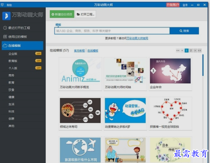210x163 pixels.
Task: Open 万彩动画大师时间轴 template thumbnail
Action: [125, 71]
